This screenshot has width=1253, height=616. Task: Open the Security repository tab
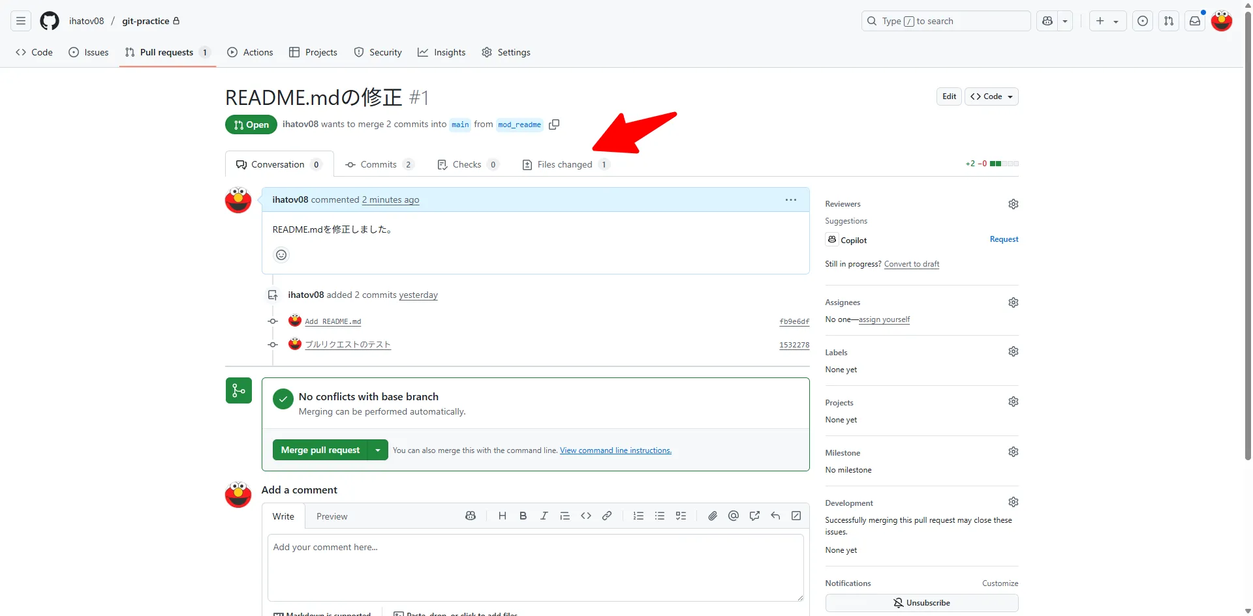coord(378,52)
